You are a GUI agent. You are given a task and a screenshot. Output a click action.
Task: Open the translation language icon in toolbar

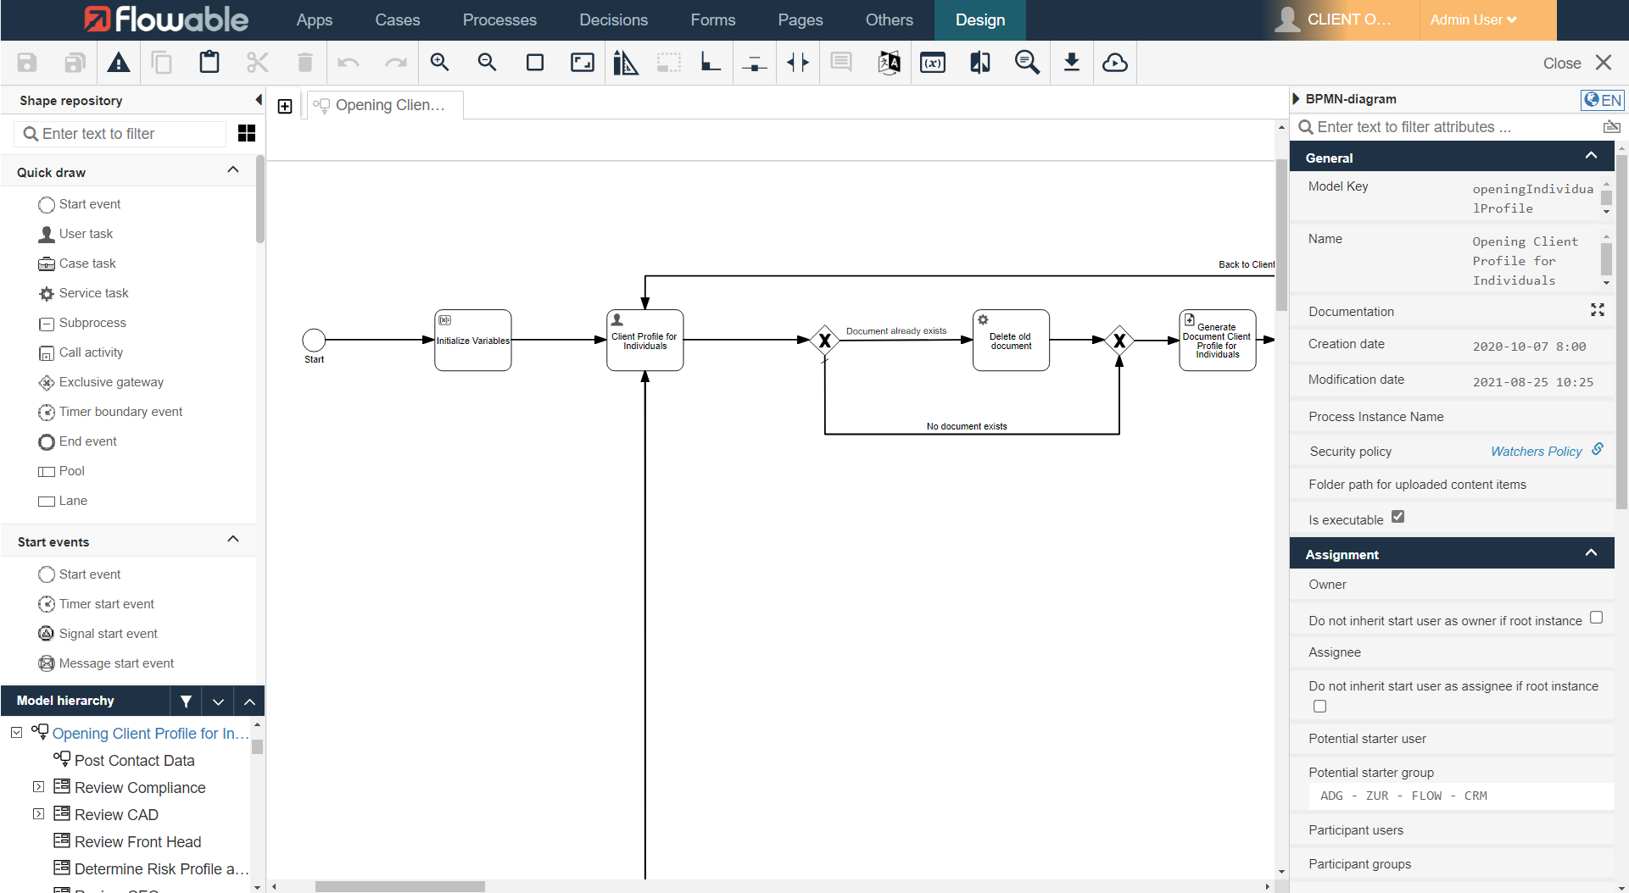click(x=889, y=62)
